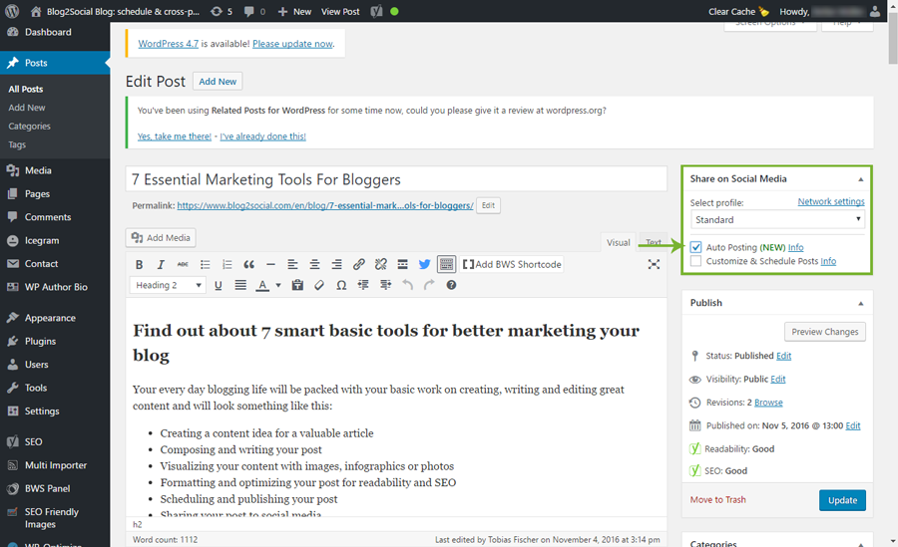
Task: Click the WordPress logo in admin bar
Action: click(12, 11)
